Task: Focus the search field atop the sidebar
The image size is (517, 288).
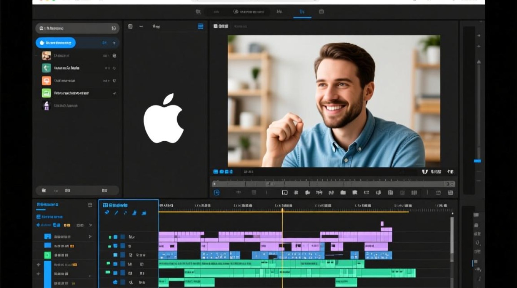Action: 77,28
